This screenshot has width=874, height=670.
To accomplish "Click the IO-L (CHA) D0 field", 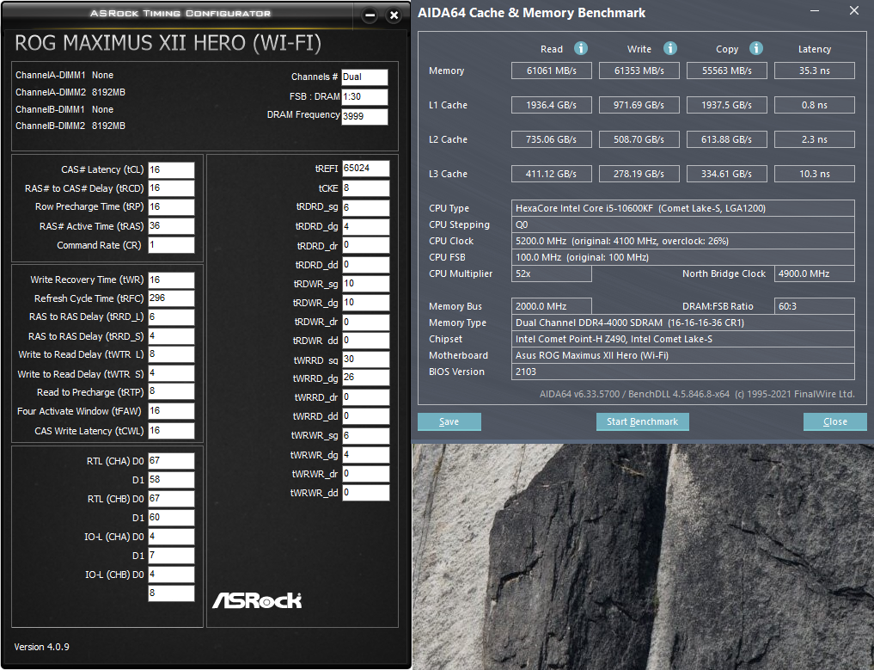I will point(171,537).
